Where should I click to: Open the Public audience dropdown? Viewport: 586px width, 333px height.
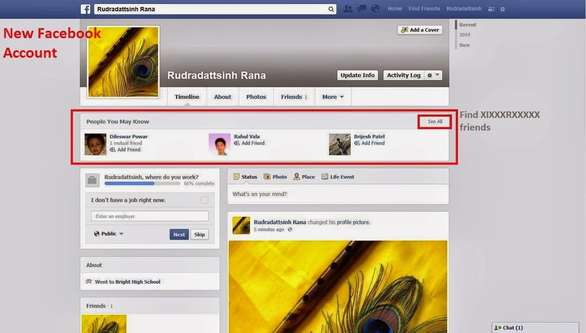click(x=109, y=234)
